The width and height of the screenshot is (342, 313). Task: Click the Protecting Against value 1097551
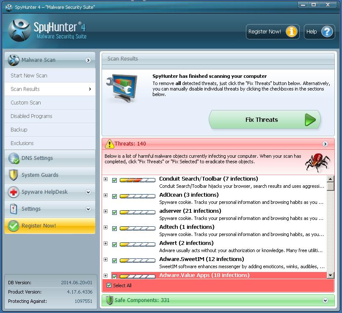[x=83, y=301]
